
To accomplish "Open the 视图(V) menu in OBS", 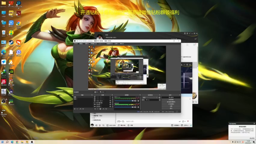I will click(x=87, y=44).
